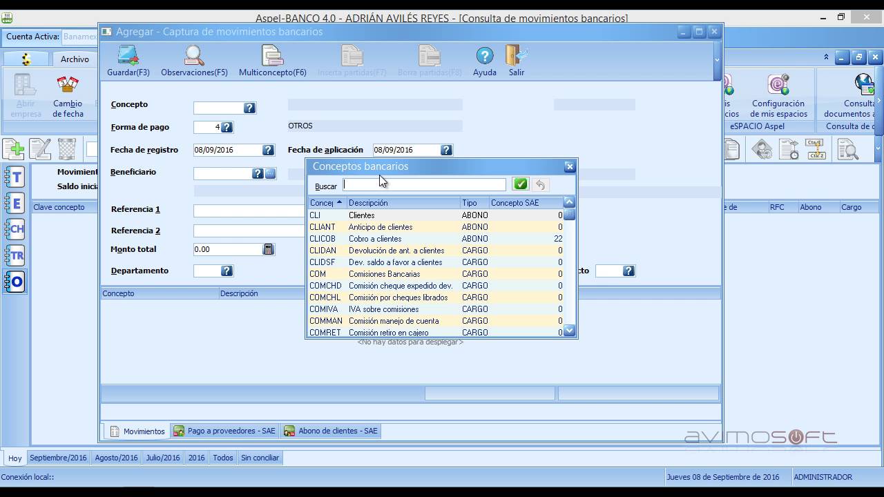This screenshot has width=884, height=497.
Task: Select COMIVA IVA sobre comisiones row
Action: 436,309
